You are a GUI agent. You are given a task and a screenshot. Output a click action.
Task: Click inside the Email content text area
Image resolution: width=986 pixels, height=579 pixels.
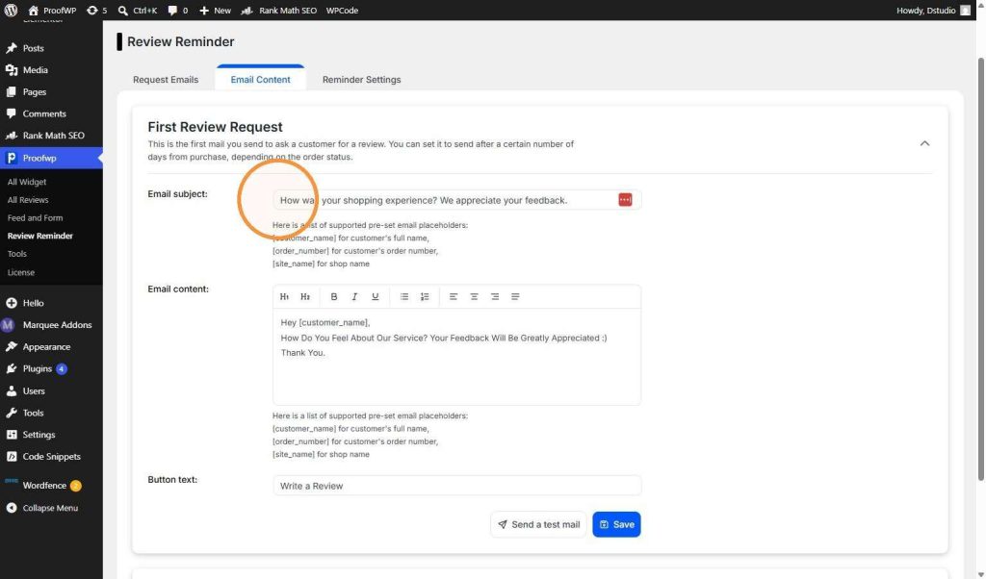click(x=456, y=356)
